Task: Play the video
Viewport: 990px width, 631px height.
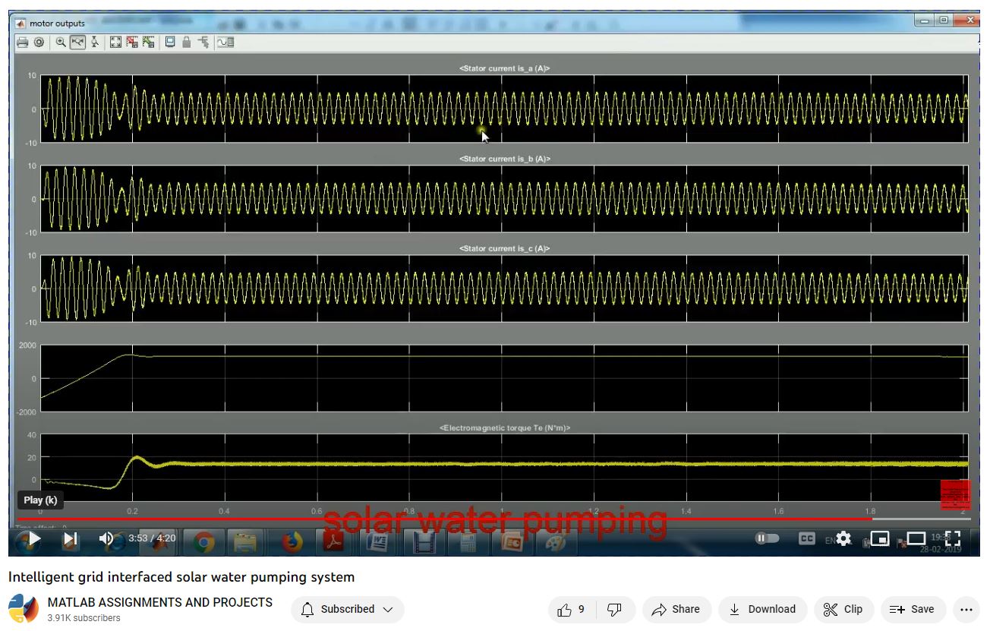Action: pyautogui.click(x=33, y=539)
